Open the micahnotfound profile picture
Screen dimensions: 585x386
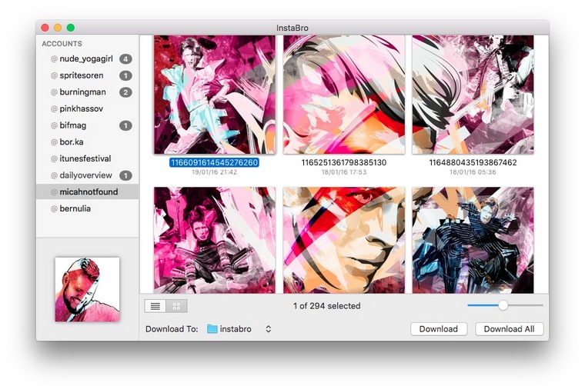tap(87, 289)
